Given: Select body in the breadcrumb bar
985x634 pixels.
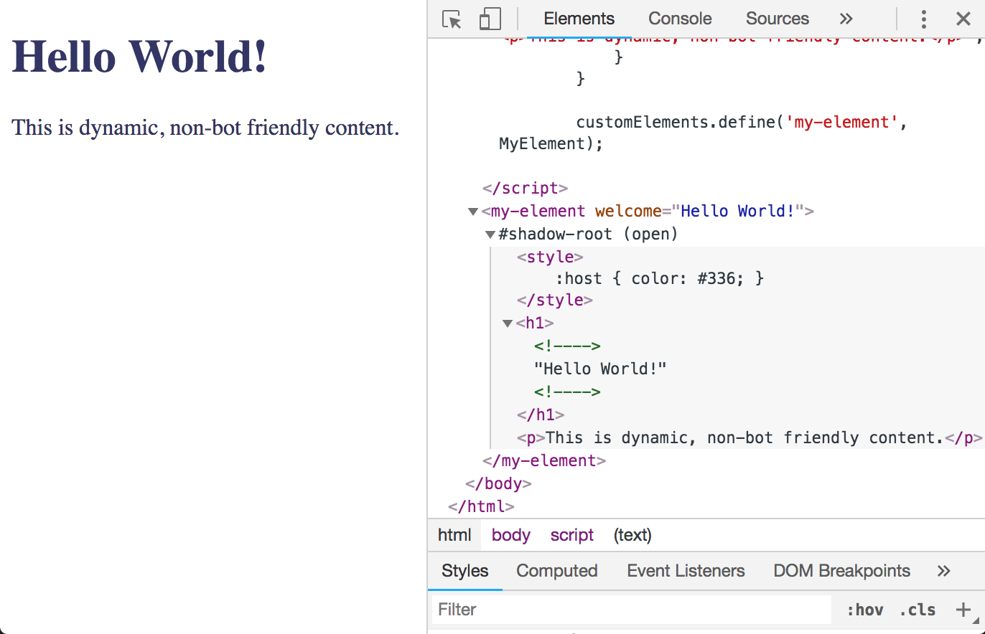Looking at the screenshot, I should 510,535.
